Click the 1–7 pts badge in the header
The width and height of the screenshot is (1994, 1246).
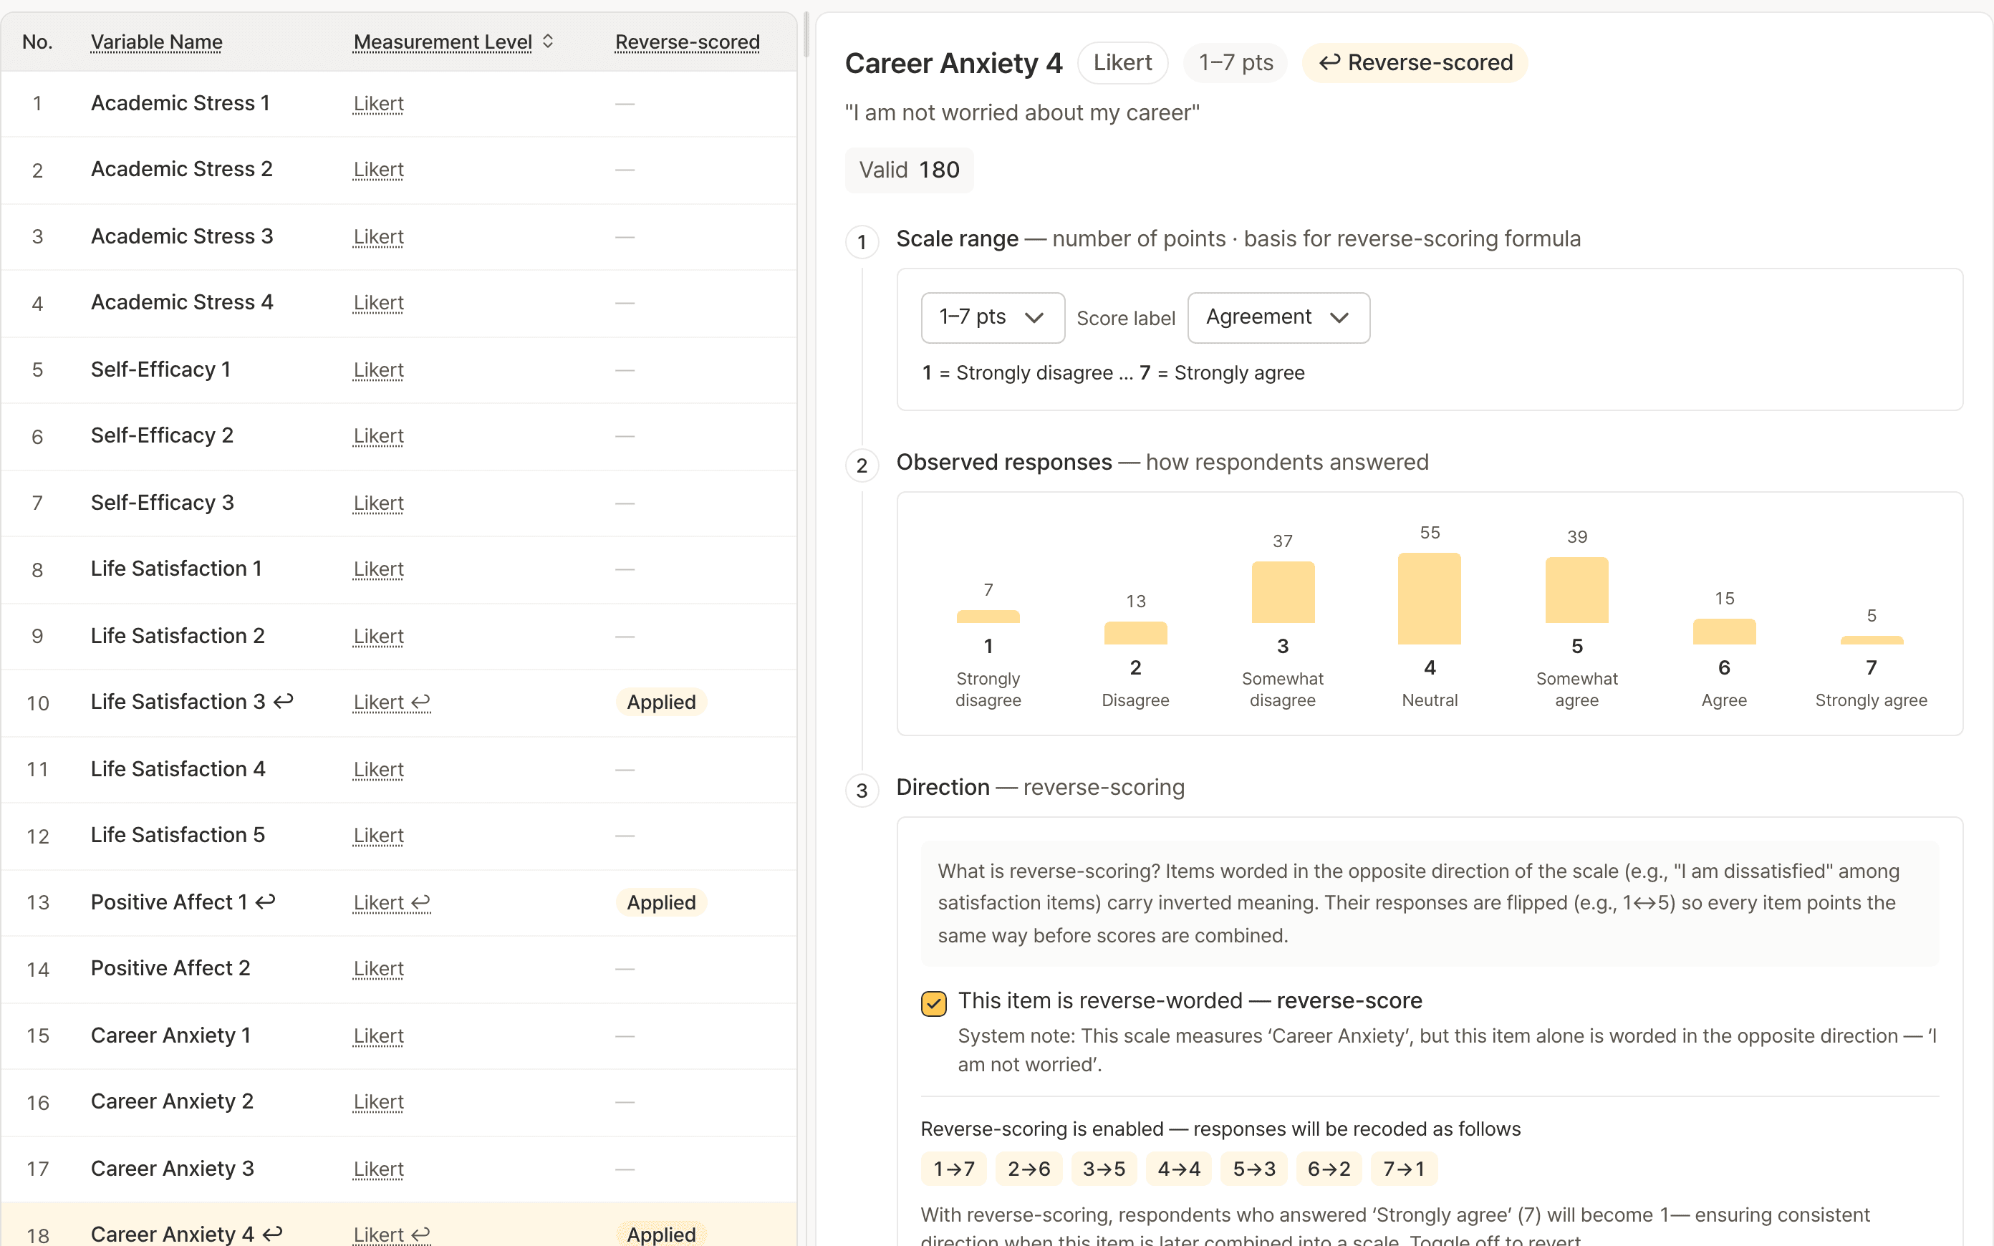(x=1235, y=62)
